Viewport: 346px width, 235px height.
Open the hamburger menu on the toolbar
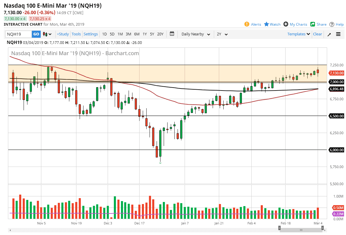point(338,34)
